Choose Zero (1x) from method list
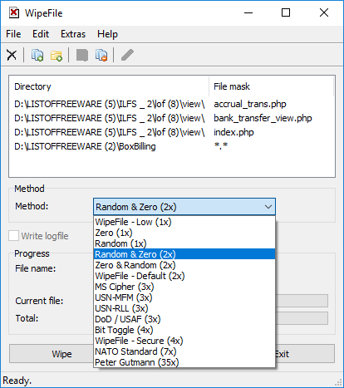This screenshot has width=344, height=388. 184,233
